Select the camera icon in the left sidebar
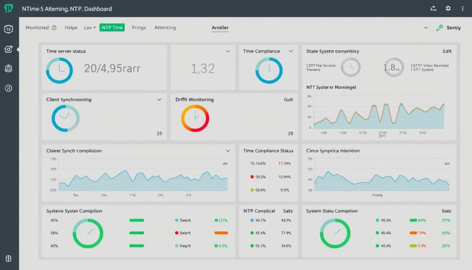This screenshot has height=270, width=472. click(x=8, y=49)
